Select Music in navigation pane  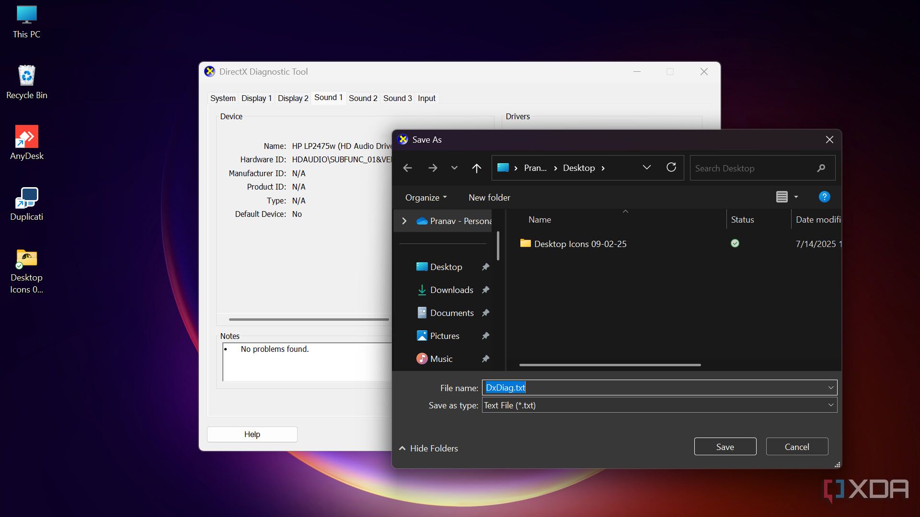tap(435, 359)
